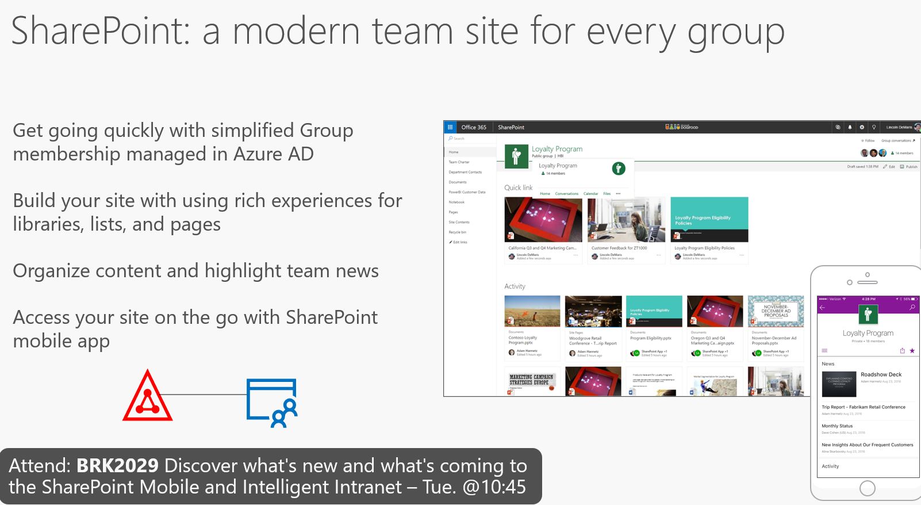Tap the Loyalty Program logo in mobile app
This screenshot has width=921, height=505.
click(x=868, y=315)
